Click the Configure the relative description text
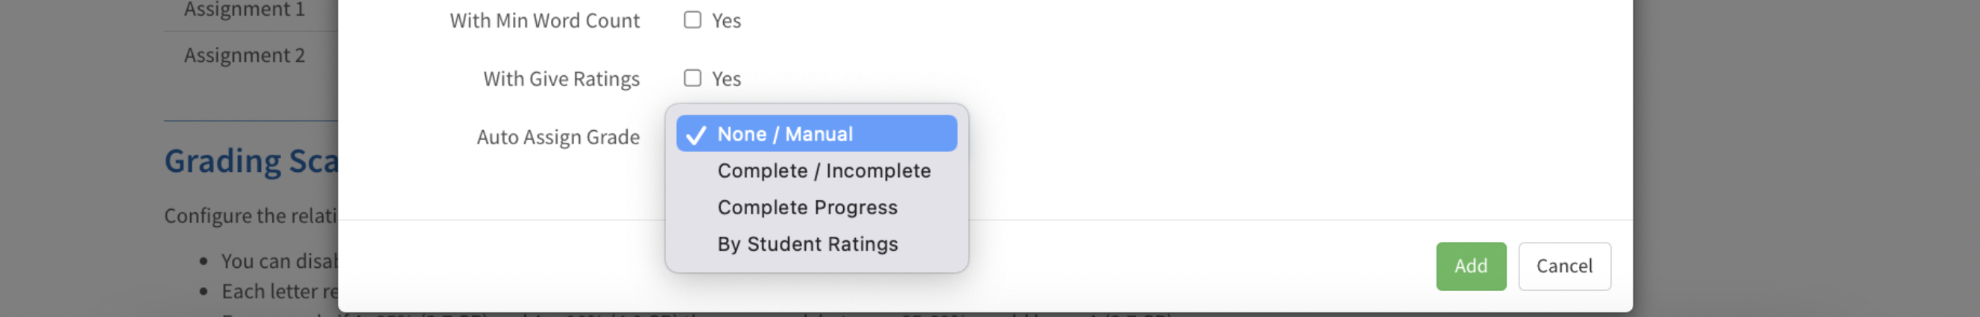 click(250, 216)
